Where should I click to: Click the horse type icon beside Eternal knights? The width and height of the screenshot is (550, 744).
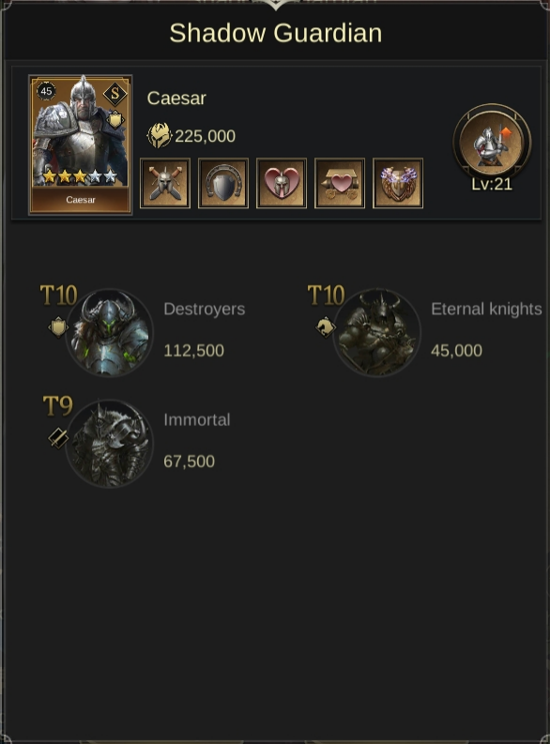coord(326,327)
